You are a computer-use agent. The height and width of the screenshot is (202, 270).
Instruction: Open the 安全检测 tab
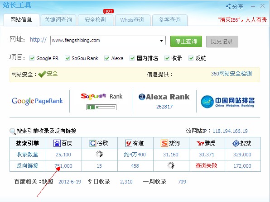(96, 20)
